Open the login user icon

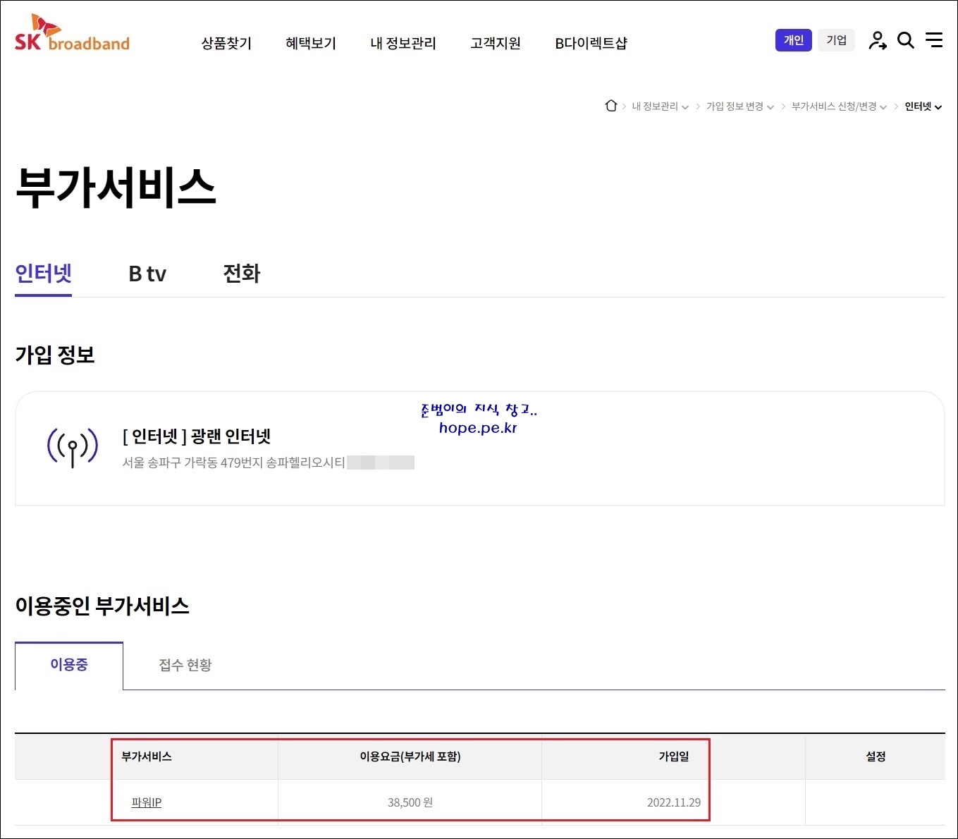tap(877, 40)
